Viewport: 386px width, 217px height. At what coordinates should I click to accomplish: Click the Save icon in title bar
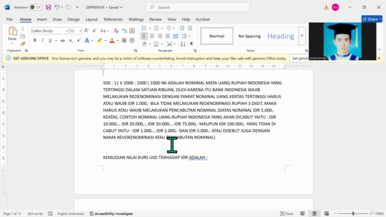click(48, 7)
